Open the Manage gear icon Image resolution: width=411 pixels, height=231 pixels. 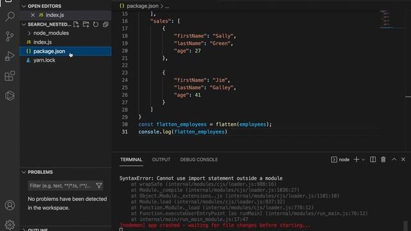pyautogui.click(x=10, y=225)
